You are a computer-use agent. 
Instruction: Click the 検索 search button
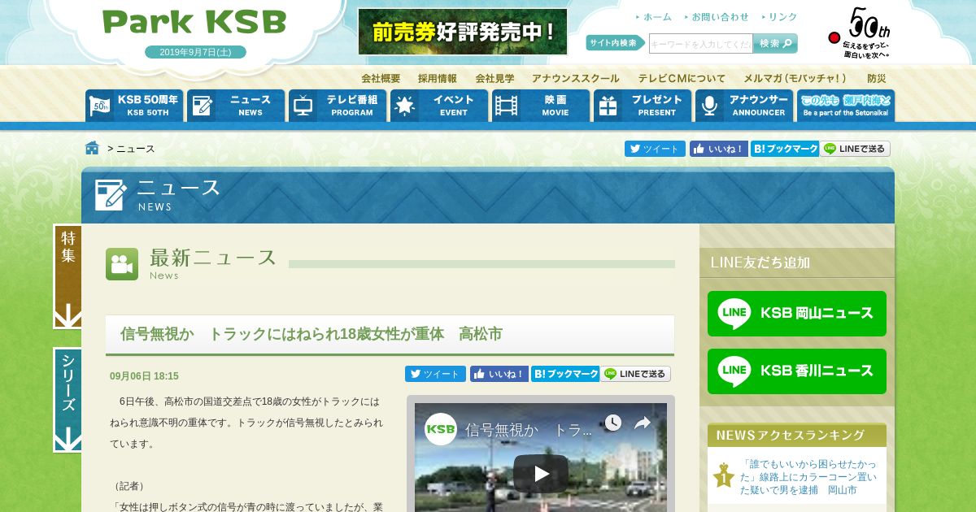tap(775, 44)
